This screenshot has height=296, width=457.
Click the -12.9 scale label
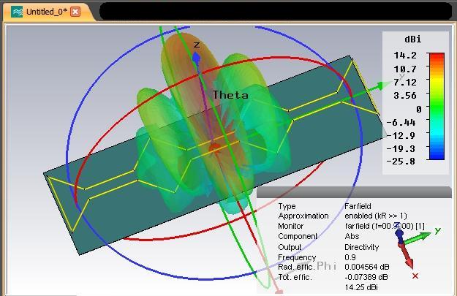(x=401, y=136)
